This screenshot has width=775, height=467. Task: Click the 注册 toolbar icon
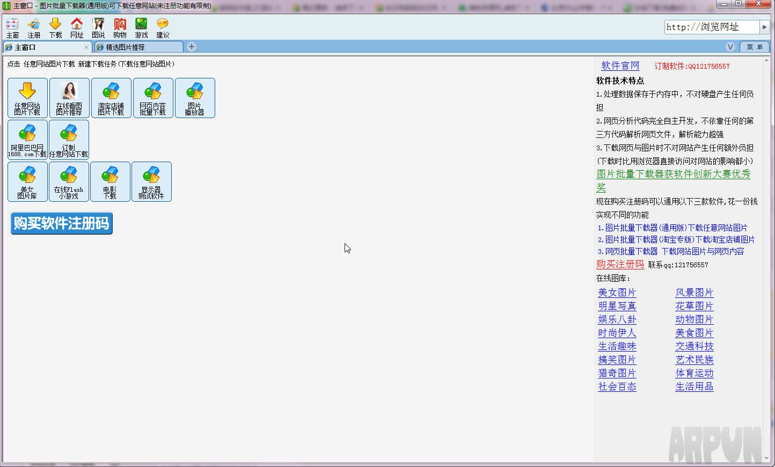[34, 28]
